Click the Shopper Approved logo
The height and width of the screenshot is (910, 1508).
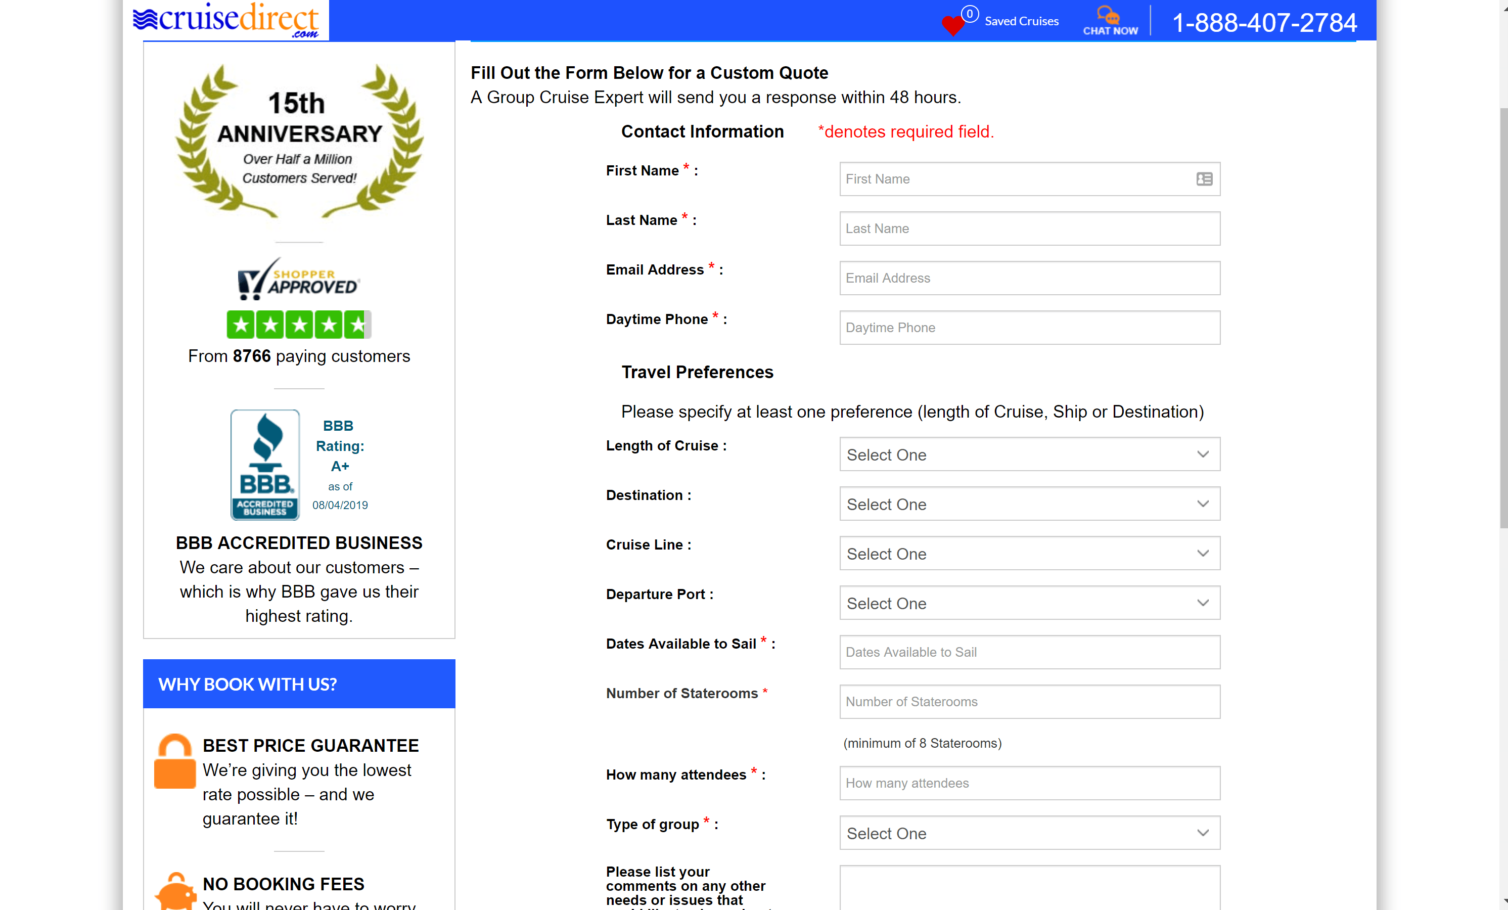point(299,279)
